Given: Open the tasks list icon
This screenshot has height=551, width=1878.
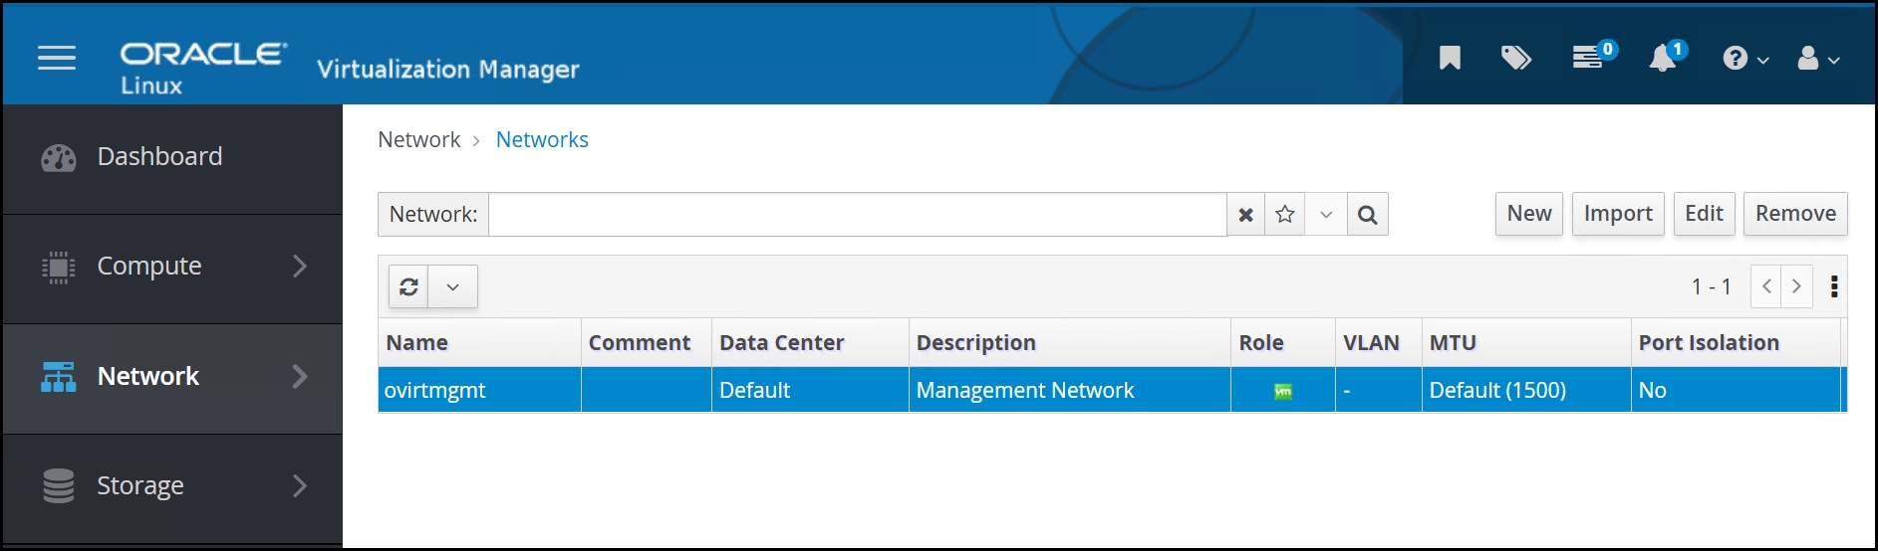Looking at the screenshot, I should coord(1593,56).
